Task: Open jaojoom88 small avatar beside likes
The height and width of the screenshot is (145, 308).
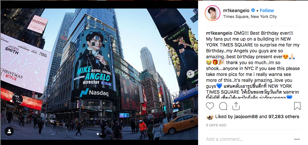Action: pos(210,117)
